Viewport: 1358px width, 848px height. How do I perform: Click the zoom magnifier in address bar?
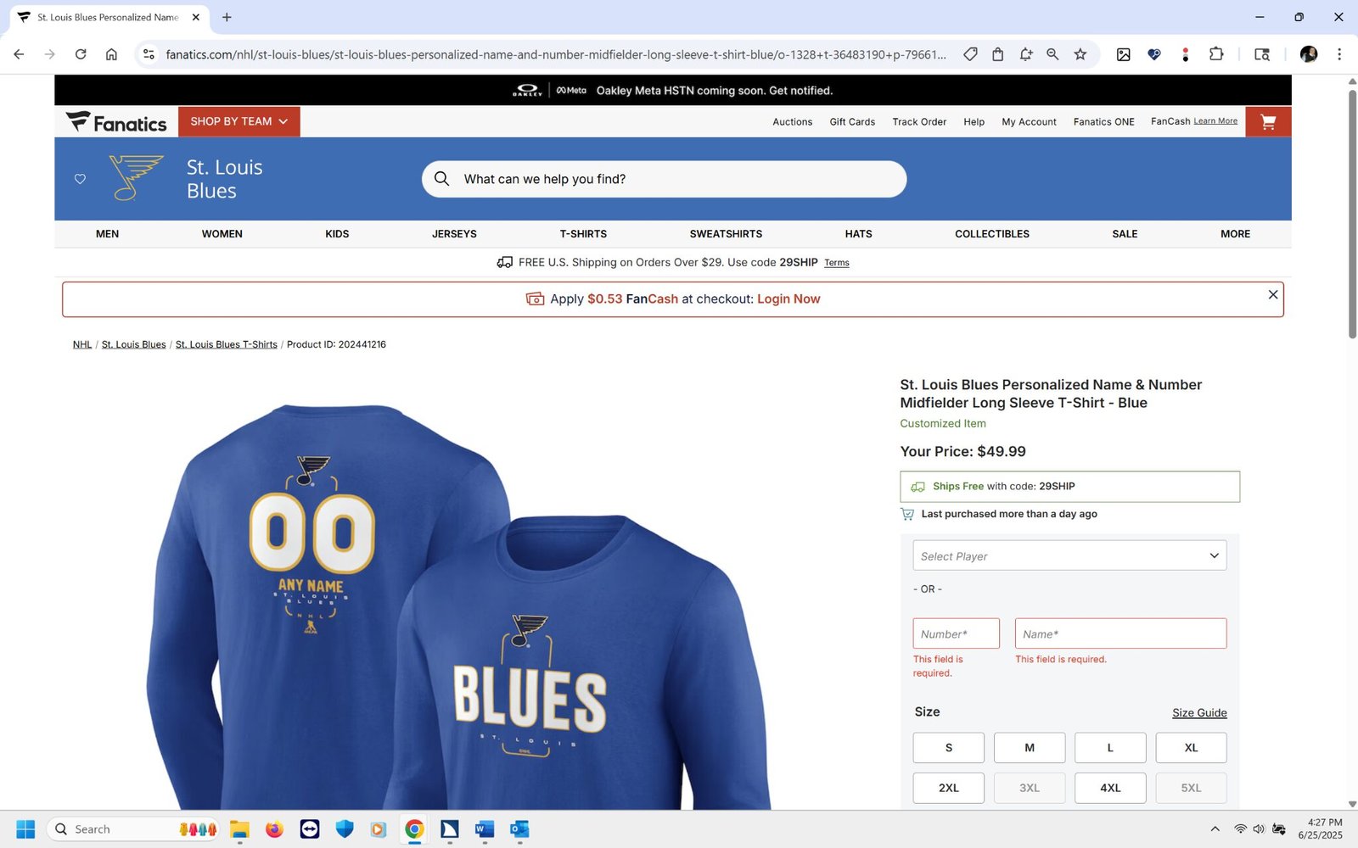pos(1052,54)
